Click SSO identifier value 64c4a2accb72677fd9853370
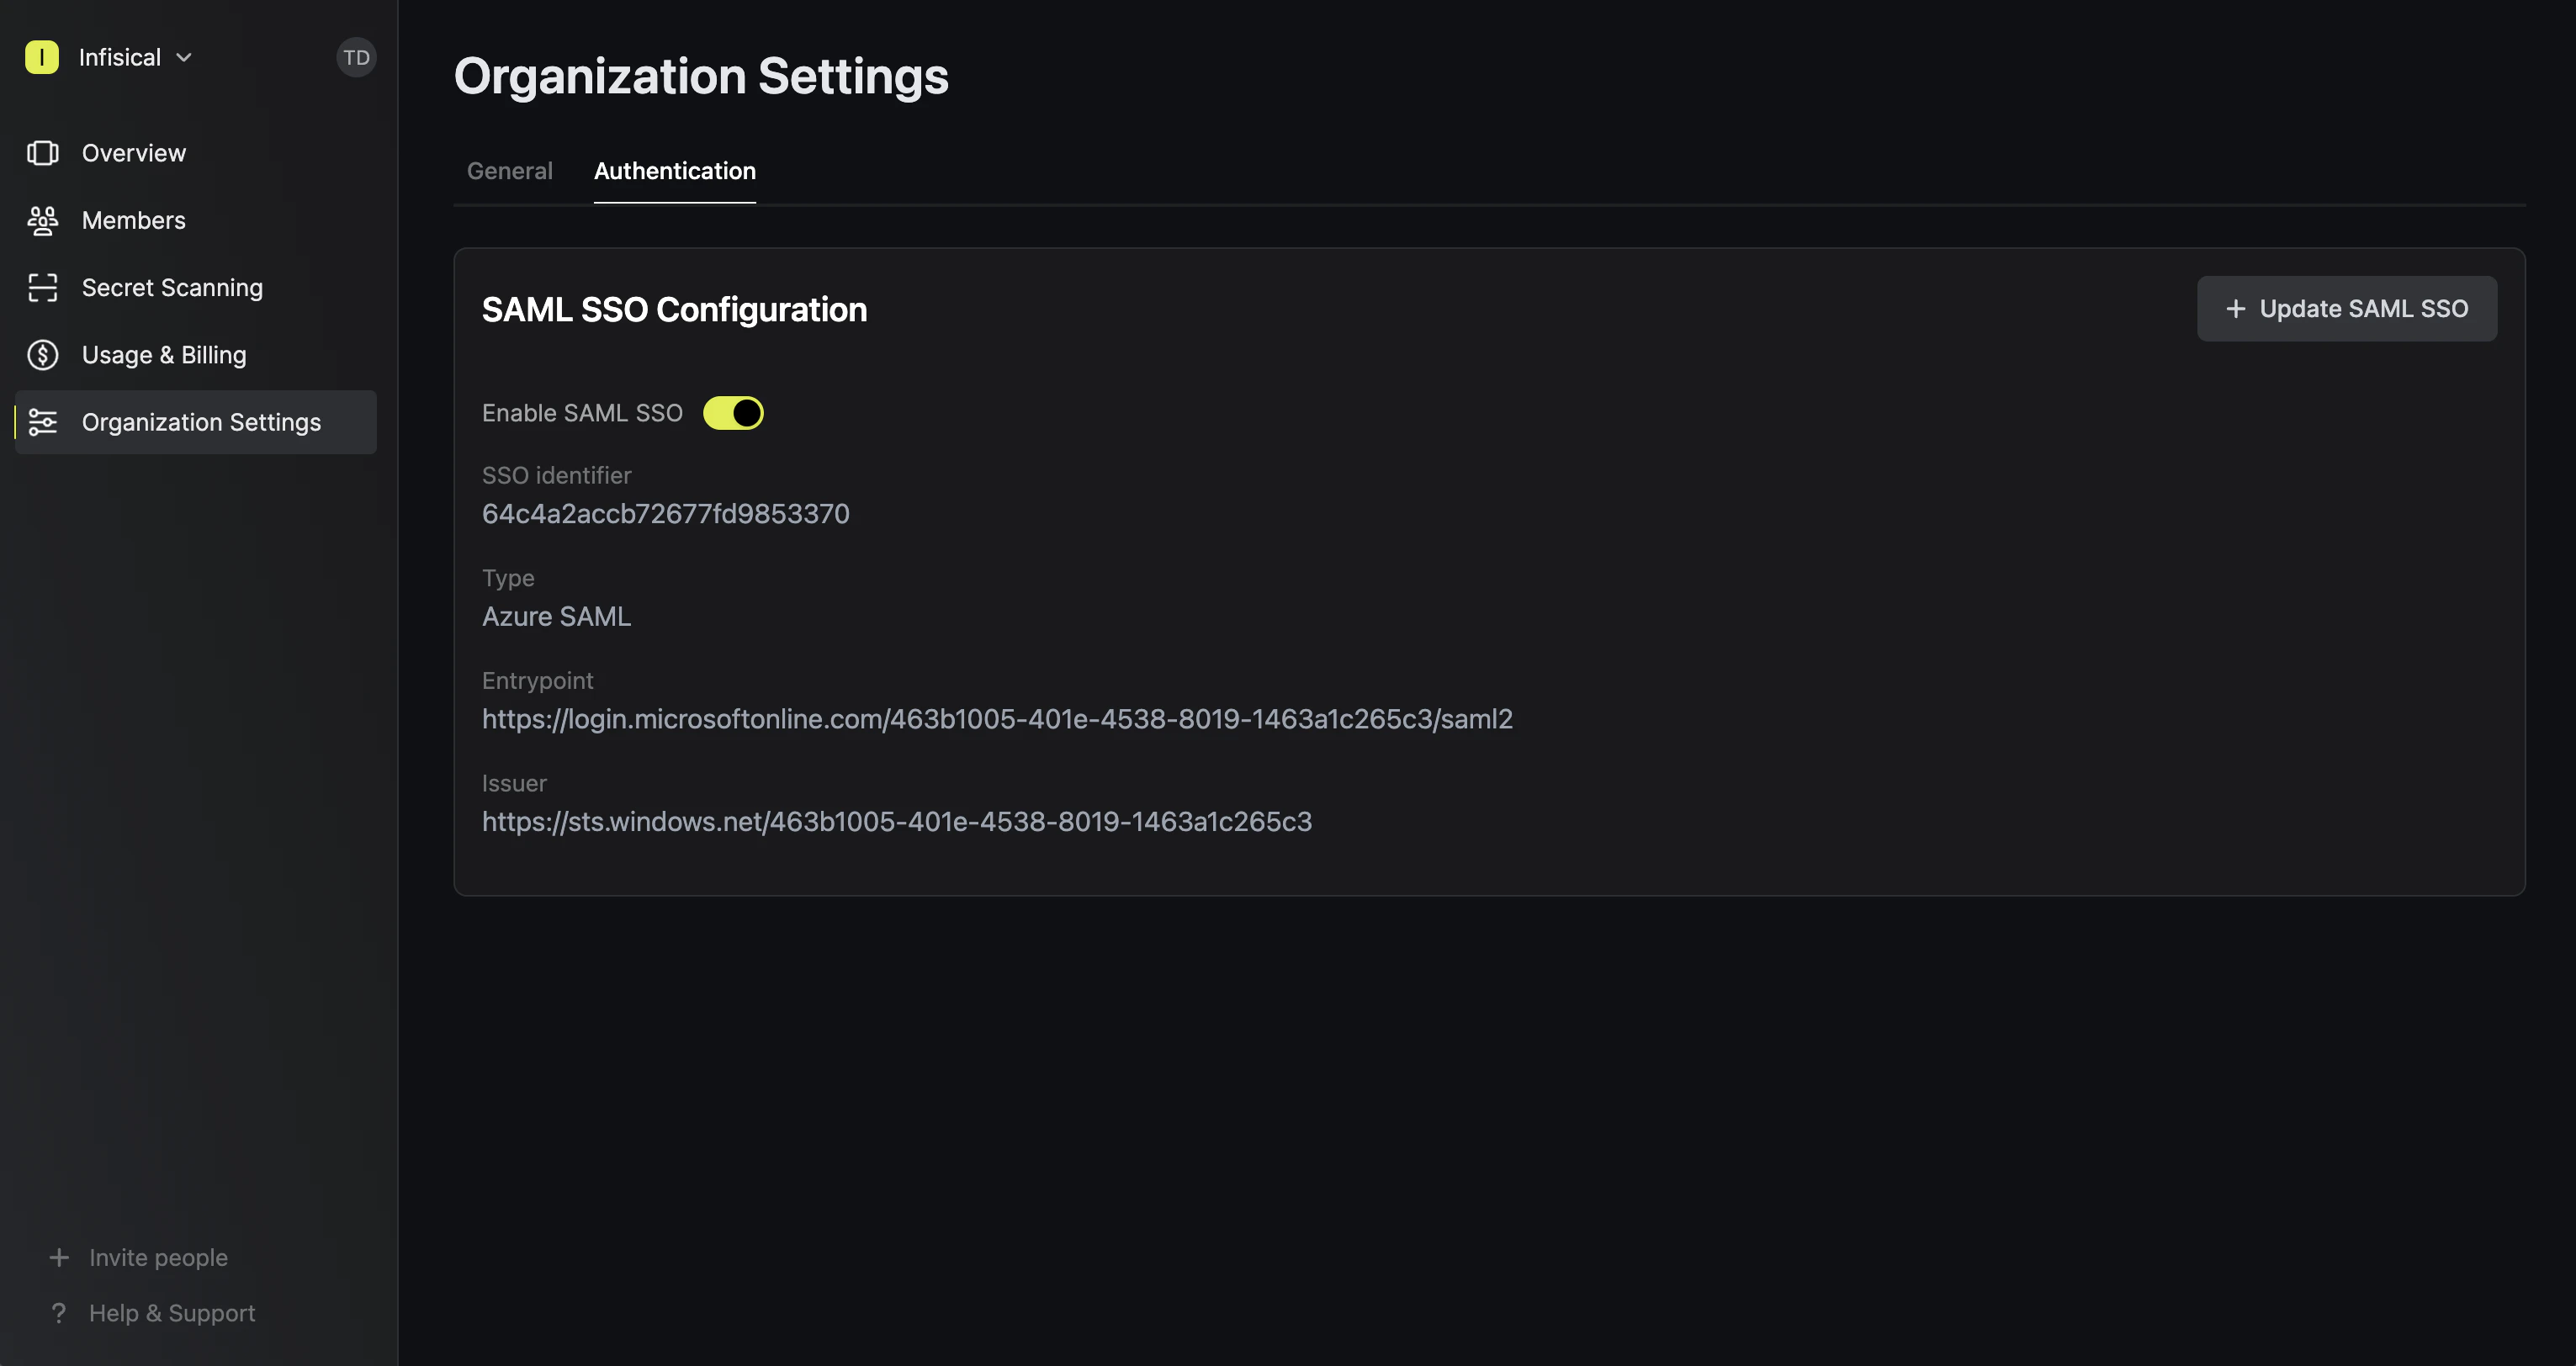Image resolution: width=2576 pixels, height=1366 pixels. coord(666,514)
